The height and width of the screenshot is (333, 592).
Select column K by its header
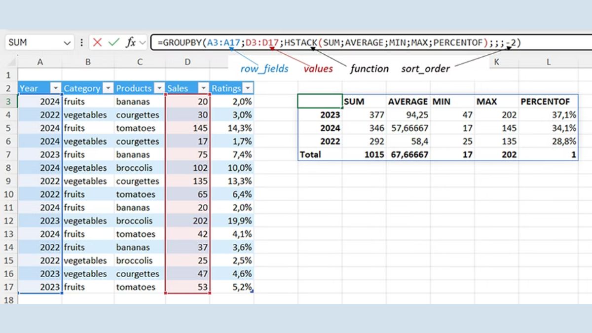496,62
